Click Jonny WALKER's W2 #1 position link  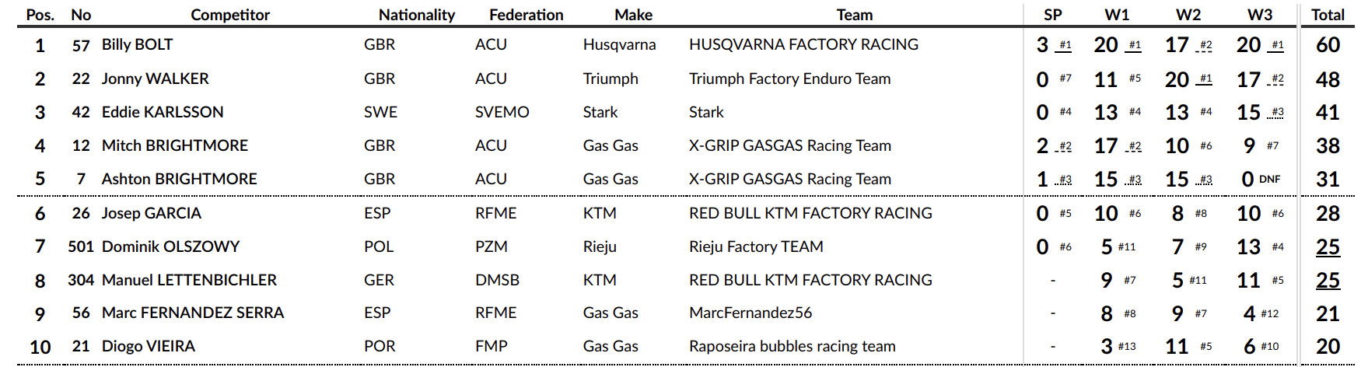pyautogui.click(x=1205, y=79)
